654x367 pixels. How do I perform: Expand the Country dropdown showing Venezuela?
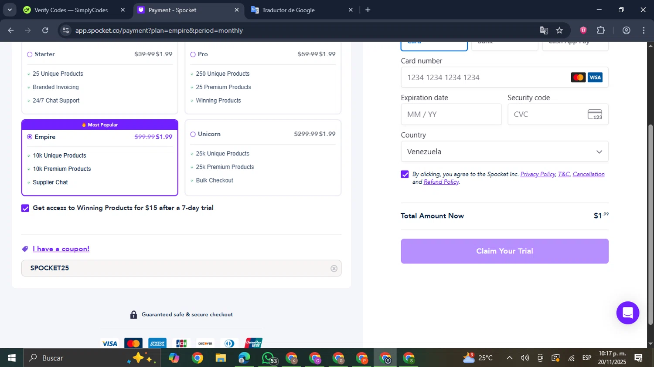pos(504,152)
